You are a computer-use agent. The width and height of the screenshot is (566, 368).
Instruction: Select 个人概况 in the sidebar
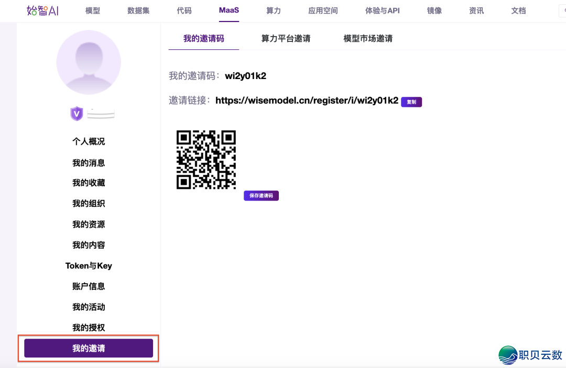89,141
